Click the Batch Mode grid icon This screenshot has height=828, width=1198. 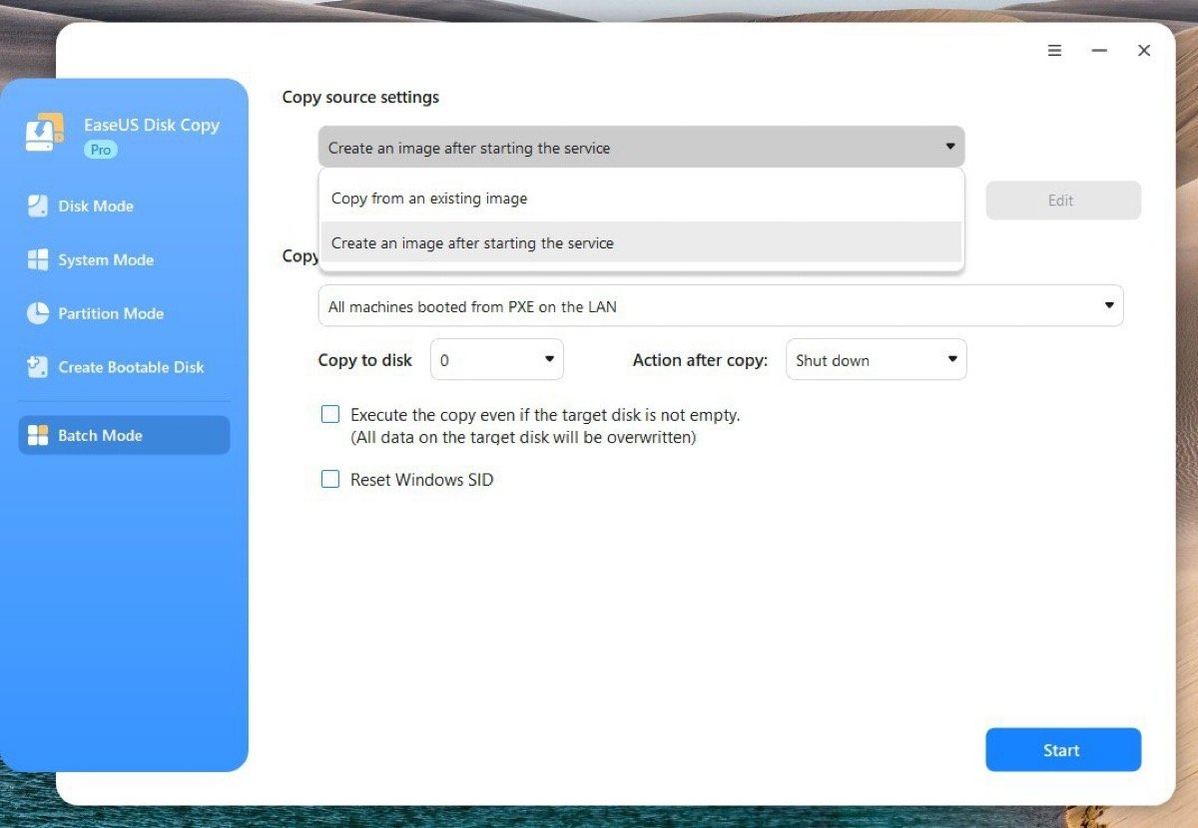click(x=38, y=435)
